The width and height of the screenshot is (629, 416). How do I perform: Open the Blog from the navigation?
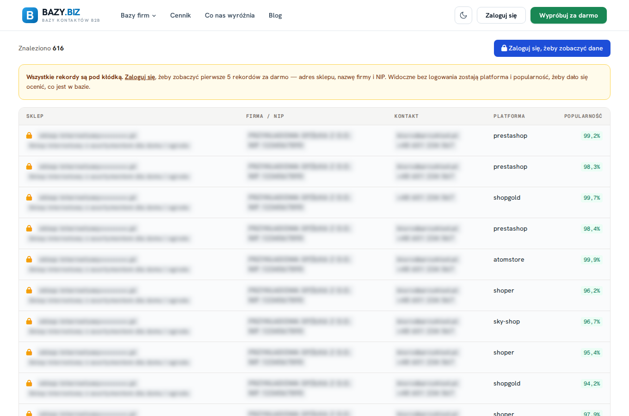pos(275,15)
